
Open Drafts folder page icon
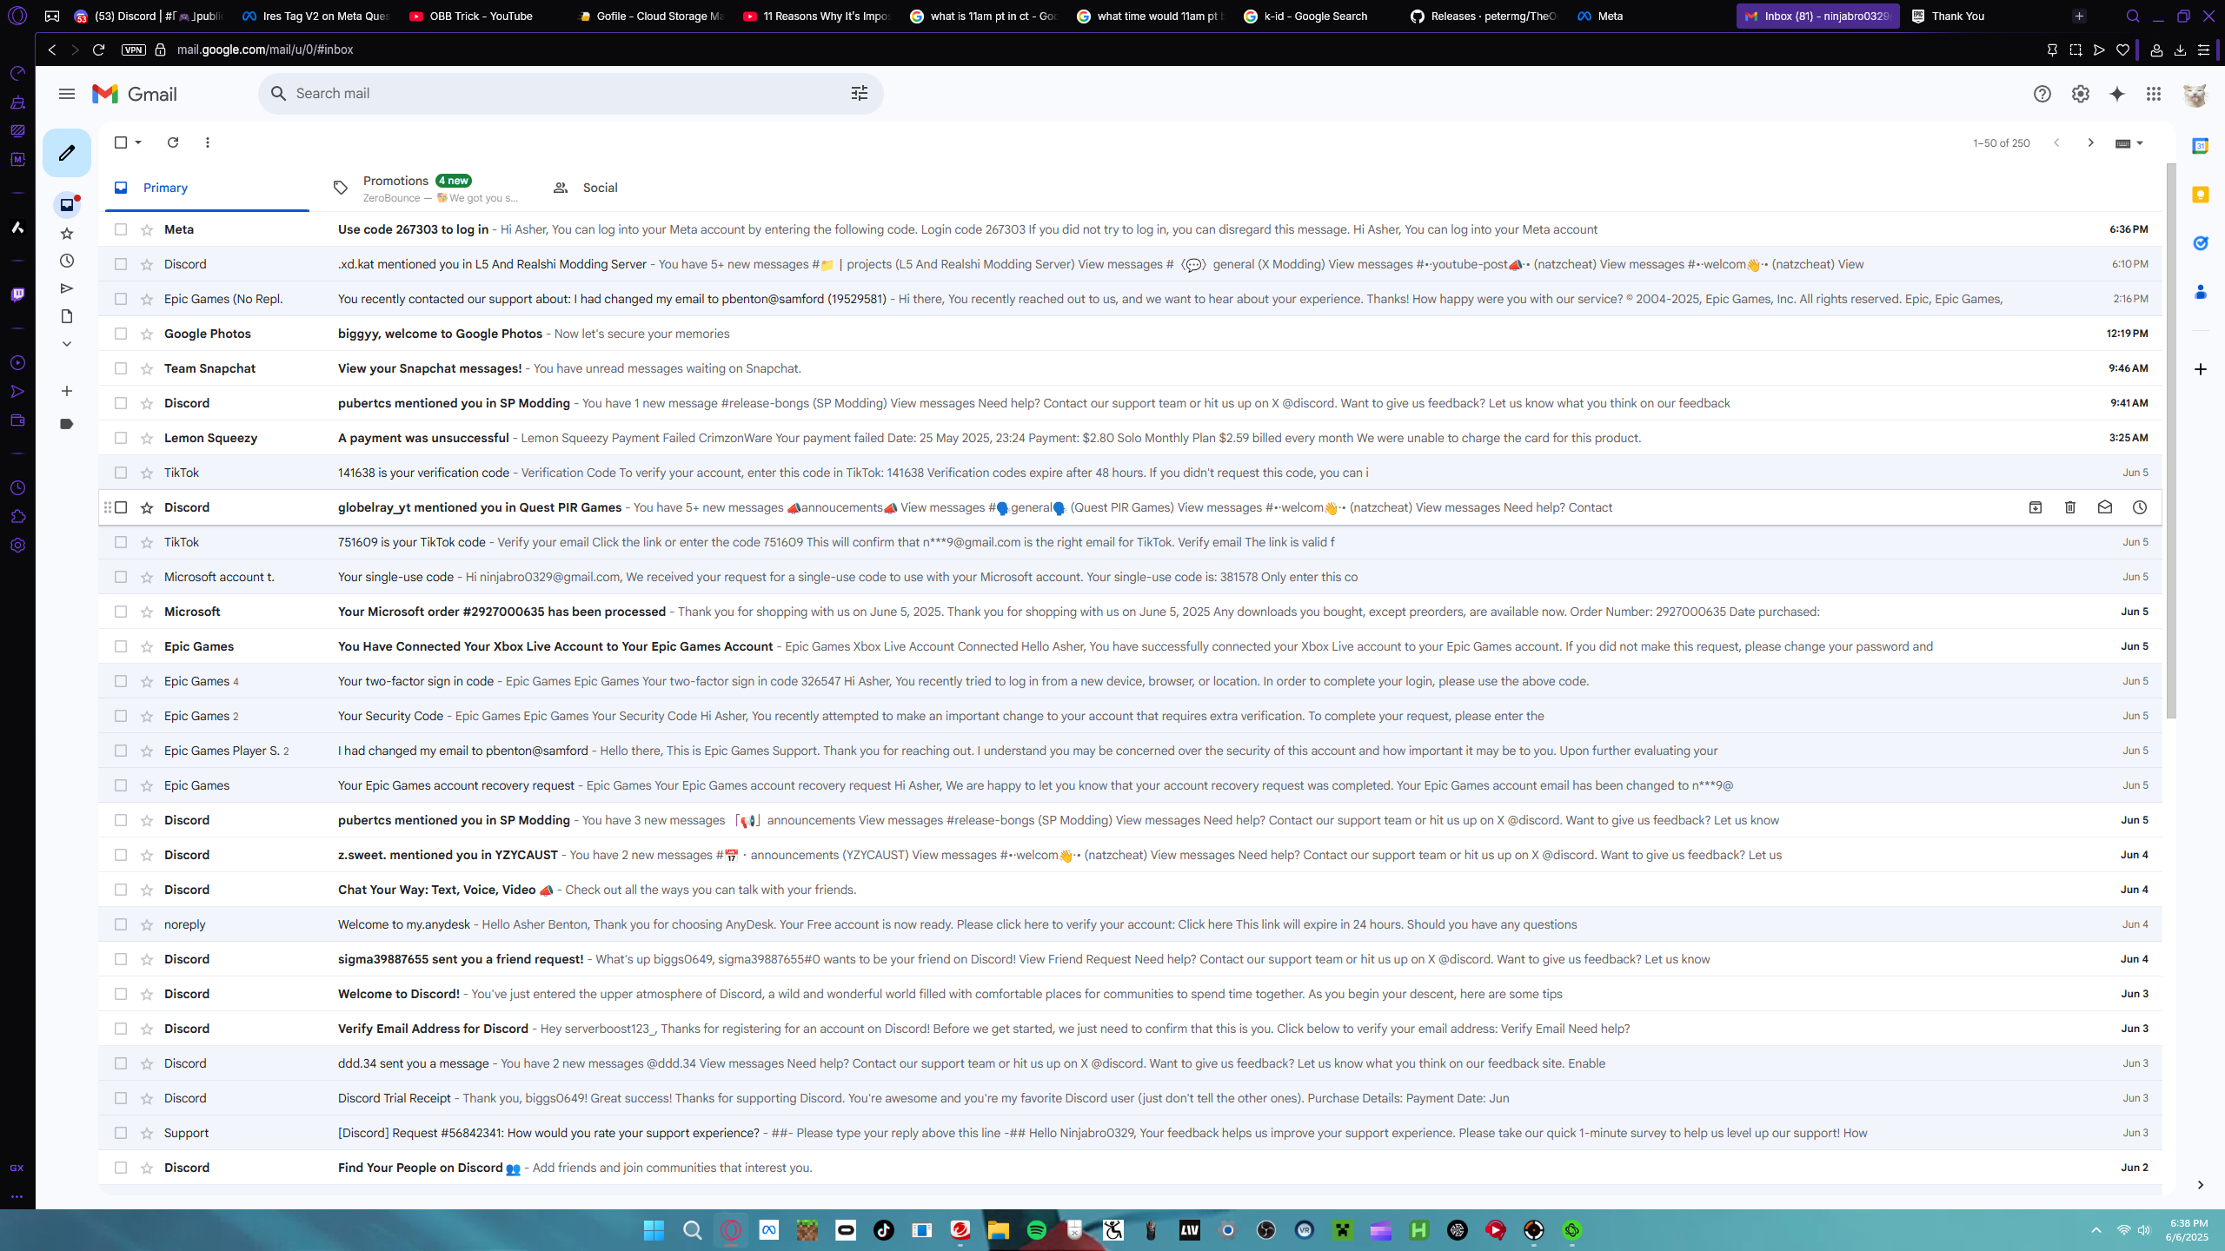[67, 316]
